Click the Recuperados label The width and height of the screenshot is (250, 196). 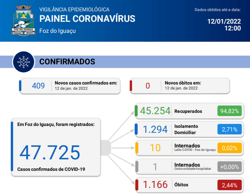coord(188,111)
